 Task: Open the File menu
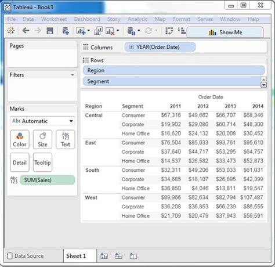pos(12,19)
